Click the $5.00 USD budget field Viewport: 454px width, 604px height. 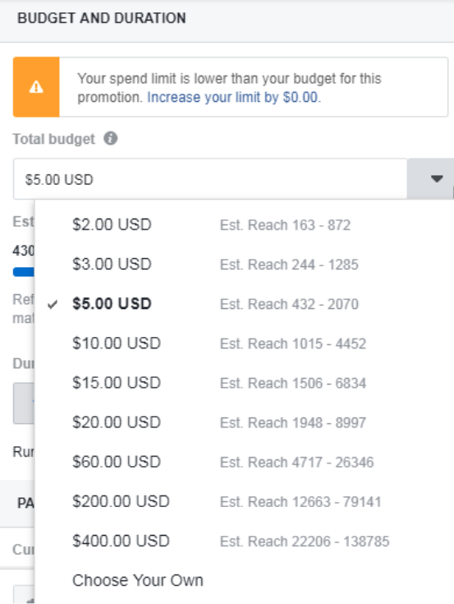pos(210,179)
